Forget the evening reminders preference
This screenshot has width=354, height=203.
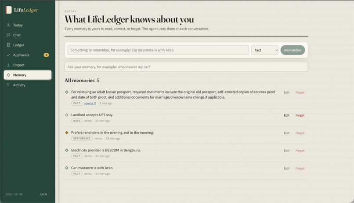point(300,133)
